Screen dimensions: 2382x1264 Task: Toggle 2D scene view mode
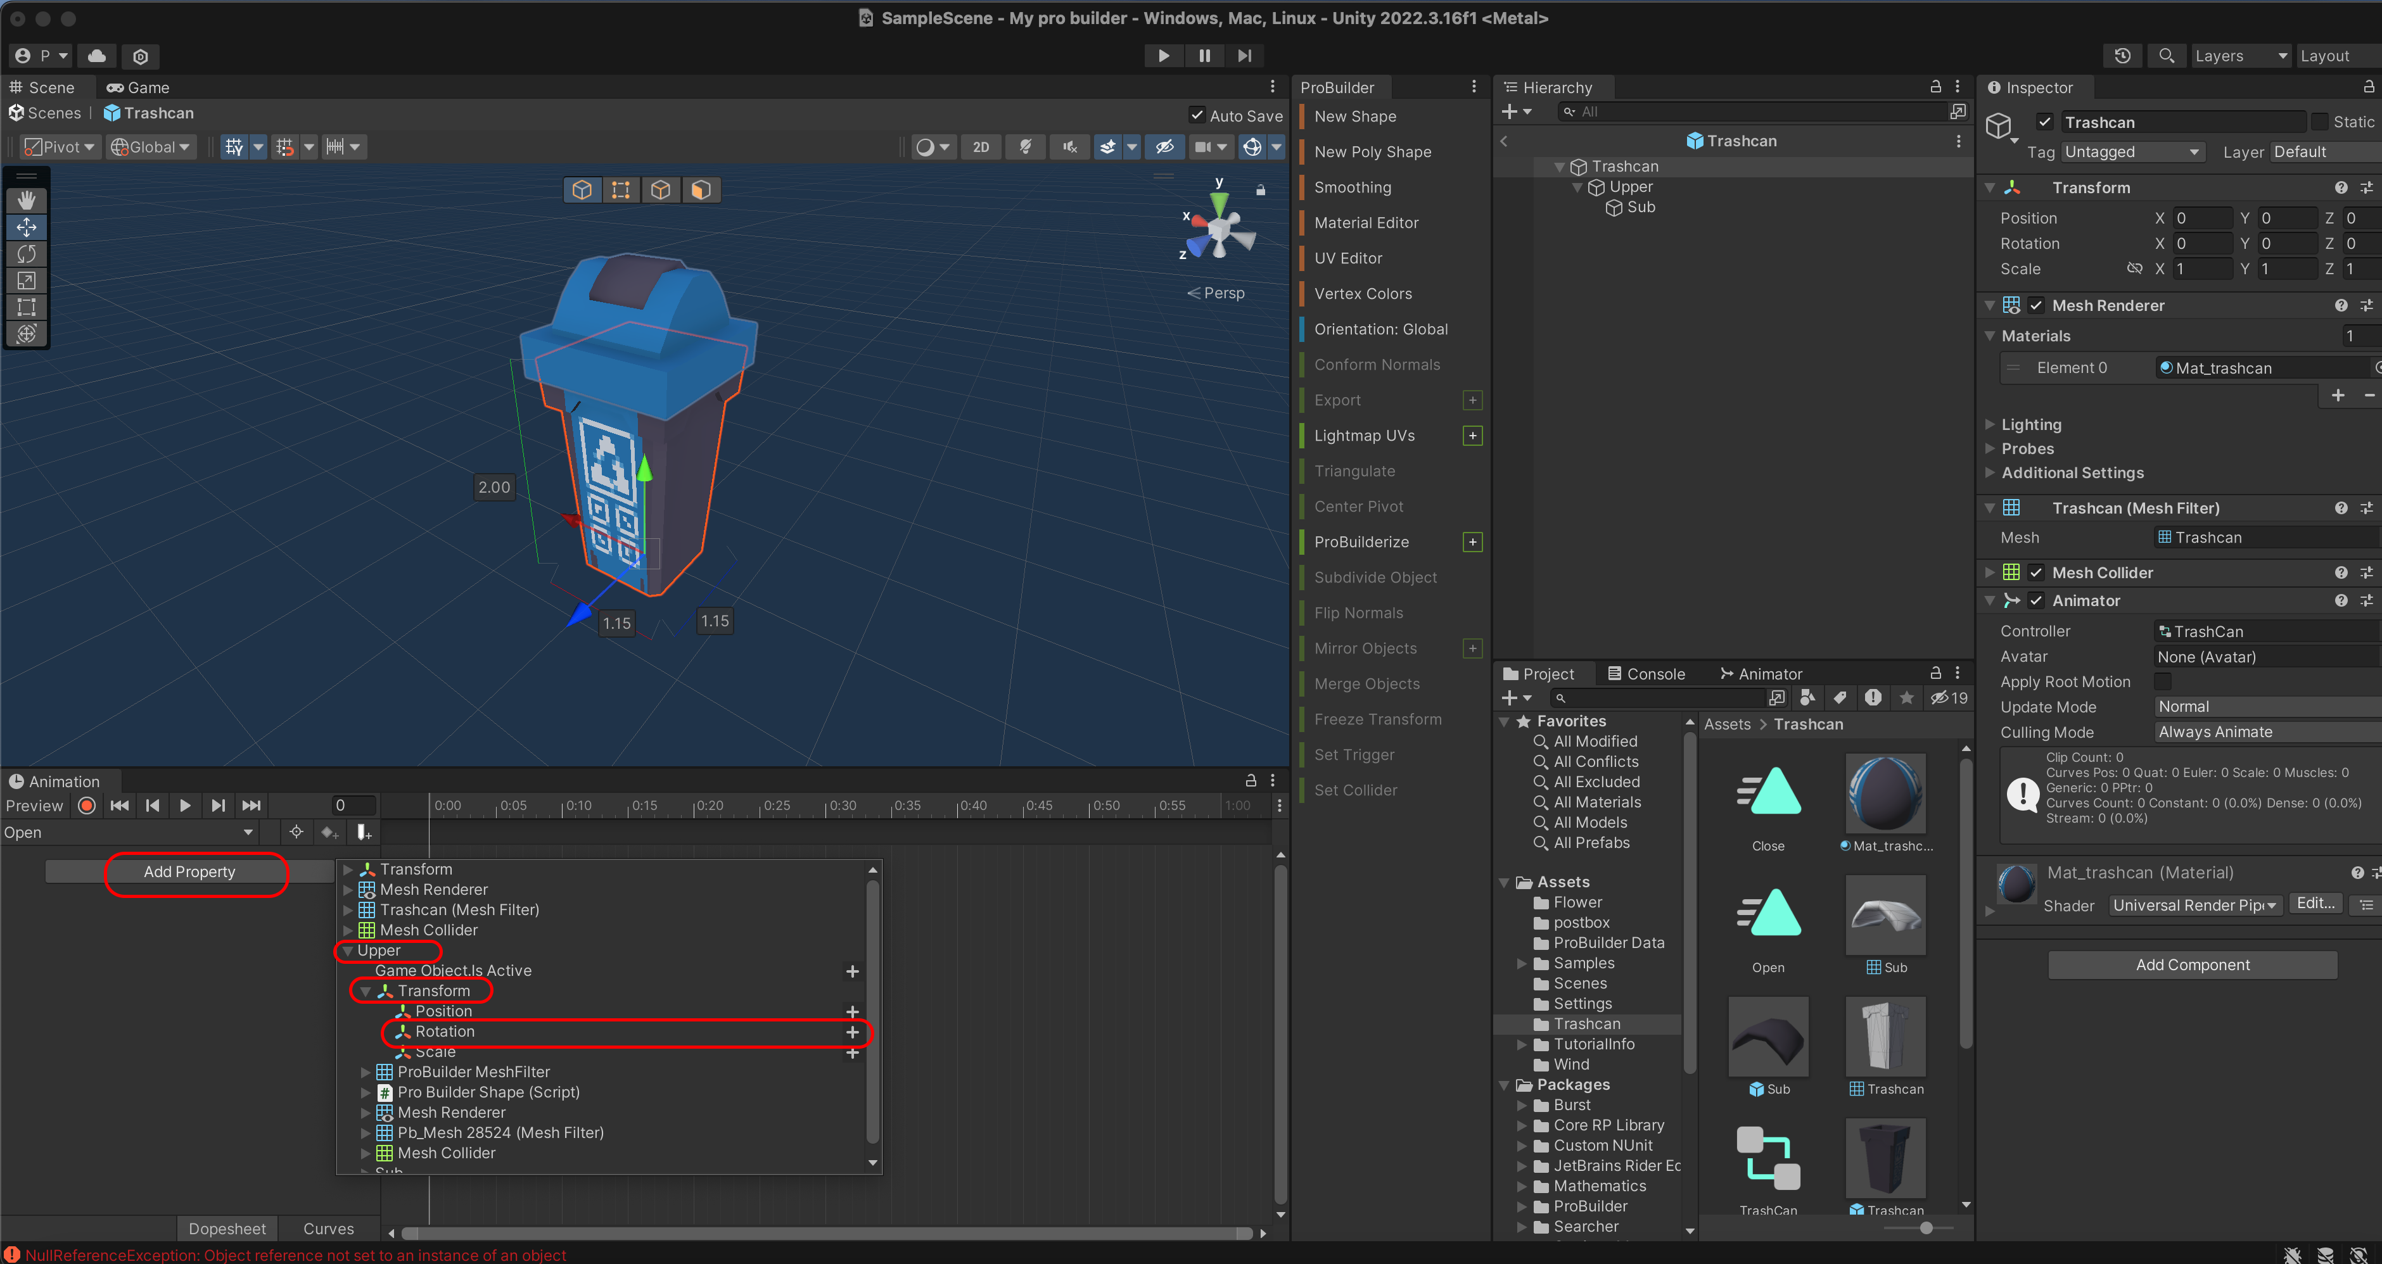coord(980,147)
